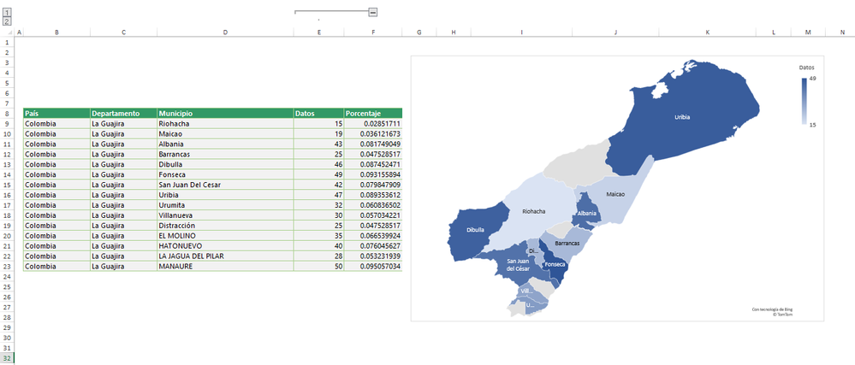This screenshot has width=855, height=365.
Task: Click the Datos gradient legend bar
Action: pyautogui.click(x=805, y=102)
